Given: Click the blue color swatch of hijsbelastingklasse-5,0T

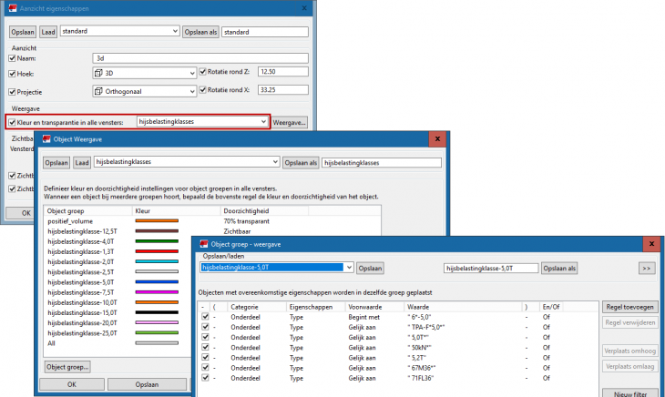Looking at the screenshot, I should (x=157, y=281).
